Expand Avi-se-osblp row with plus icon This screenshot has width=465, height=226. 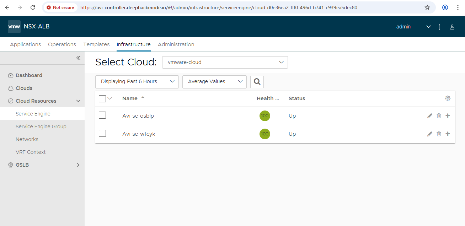coord(448,116)
